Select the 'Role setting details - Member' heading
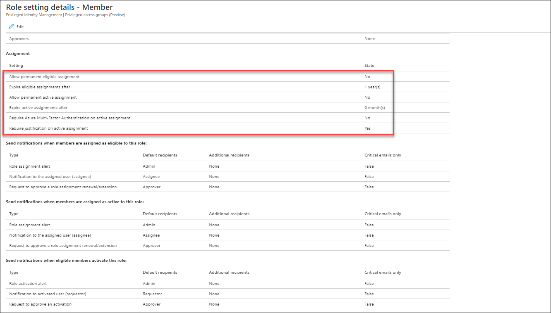This screenshot has height=313, width=551. coord(59,7)
